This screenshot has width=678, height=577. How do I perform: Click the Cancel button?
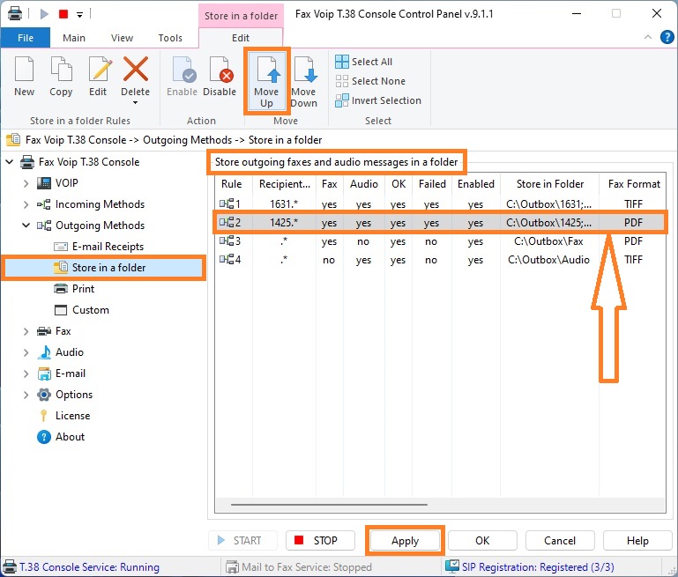pos(560,541)
